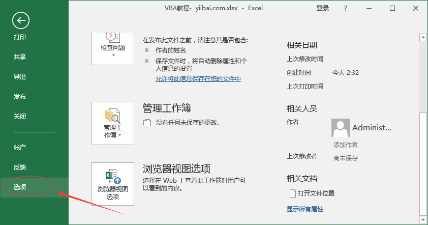Click the 相关人员 heading
Image resolution: width=428 pixels, height=225 pixels.
[301, 109]
